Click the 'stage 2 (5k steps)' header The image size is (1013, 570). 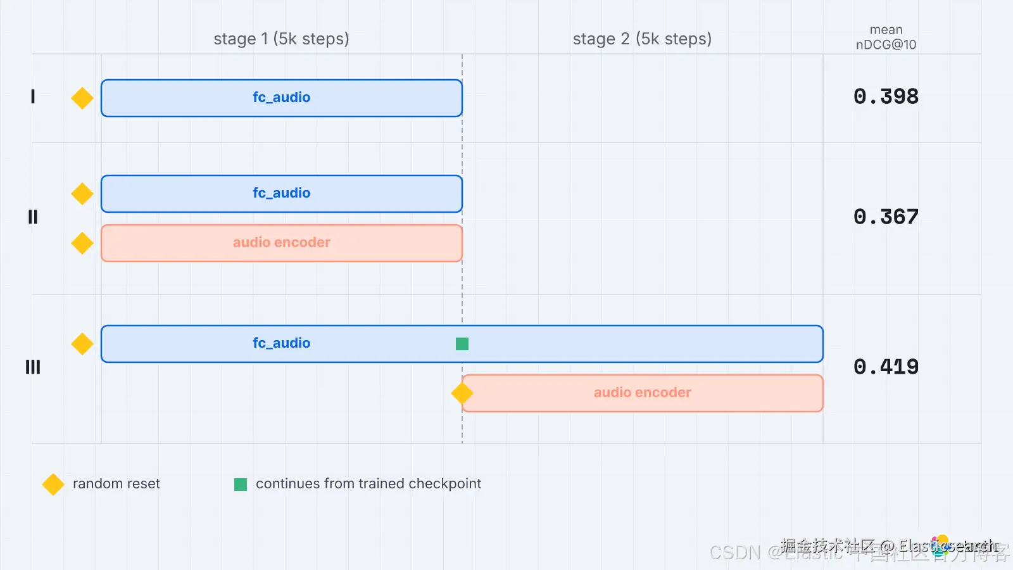643,39
